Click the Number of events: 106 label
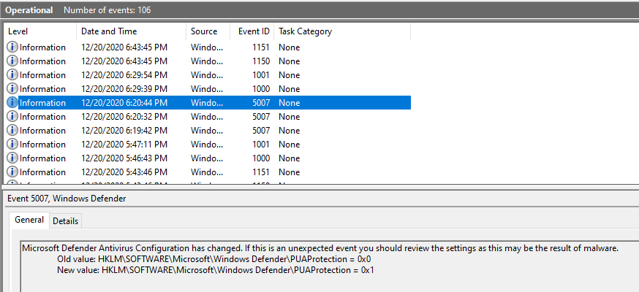The width and height of the screenshot is (639, 292). [107, 10]
